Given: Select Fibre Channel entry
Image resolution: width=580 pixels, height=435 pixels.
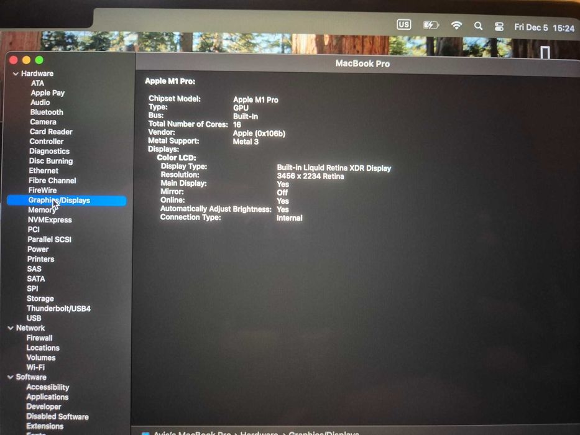Looking at the screenshot, I should tap(52, 180).
